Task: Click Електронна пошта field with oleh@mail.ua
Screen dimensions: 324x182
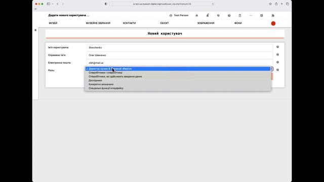Action: pyautogui.click(x=180, y=63)
